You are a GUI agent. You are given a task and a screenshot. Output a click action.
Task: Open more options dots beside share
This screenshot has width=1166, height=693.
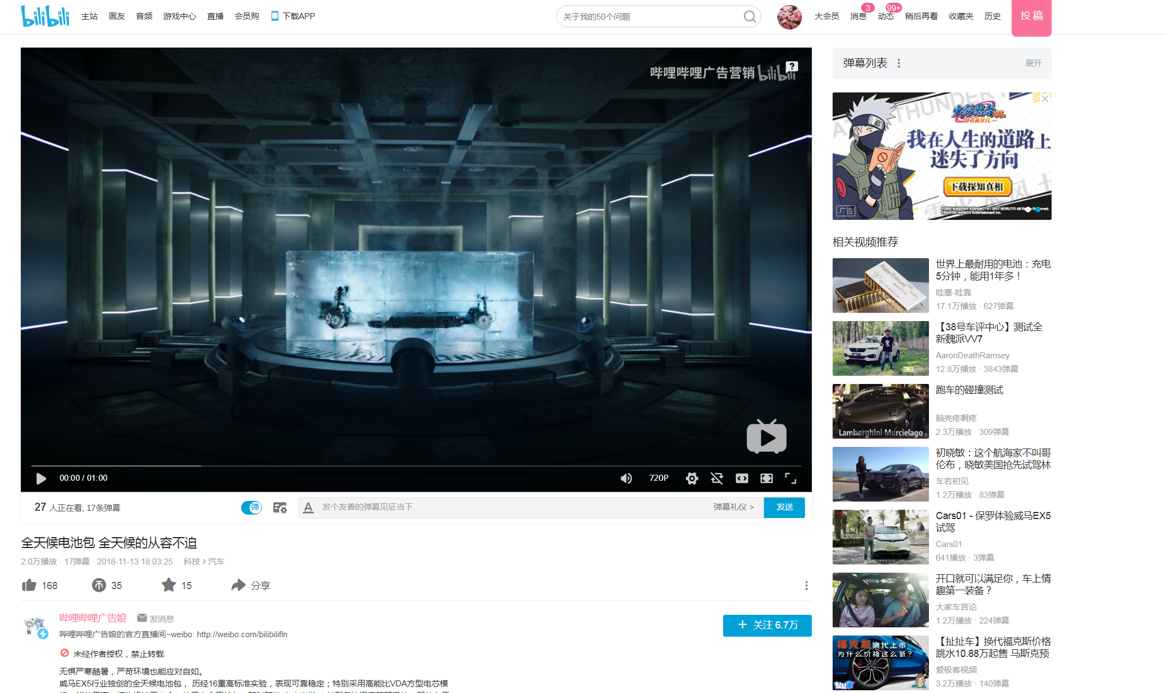(x=806, y=586)
